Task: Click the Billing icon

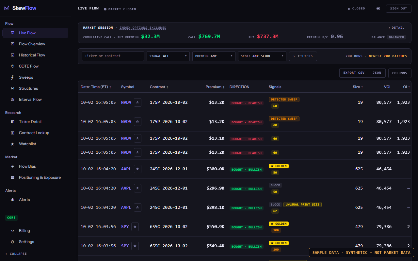Action: coord(12,231)
